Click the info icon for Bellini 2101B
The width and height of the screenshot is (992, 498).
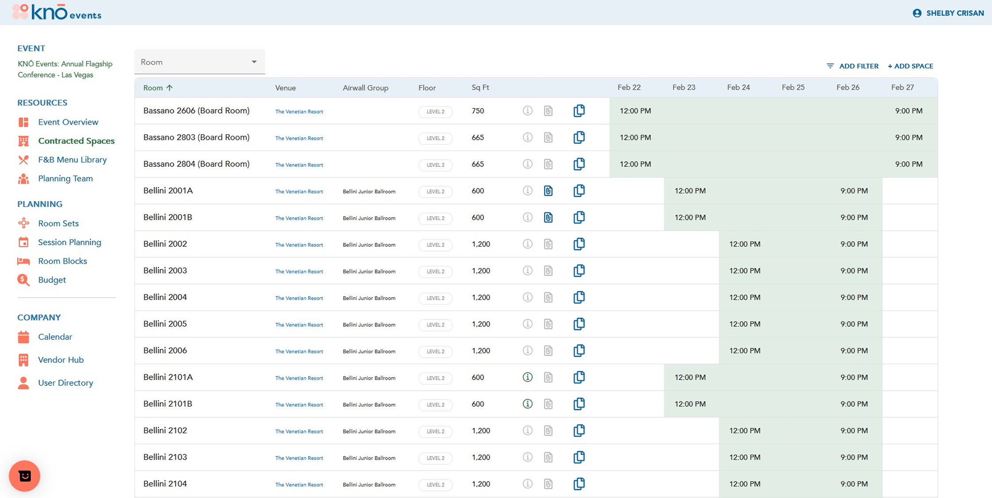pos(527,404)
